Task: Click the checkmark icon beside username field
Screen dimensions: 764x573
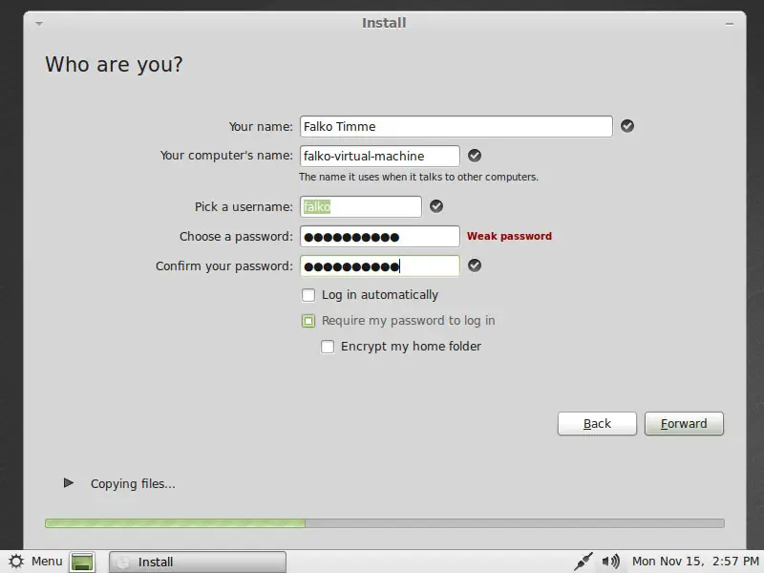Action: 436,206
